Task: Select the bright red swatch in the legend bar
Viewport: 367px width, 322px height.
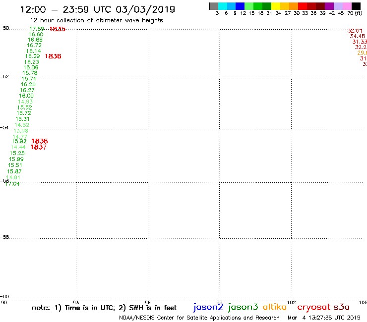Action: [303, 6]
